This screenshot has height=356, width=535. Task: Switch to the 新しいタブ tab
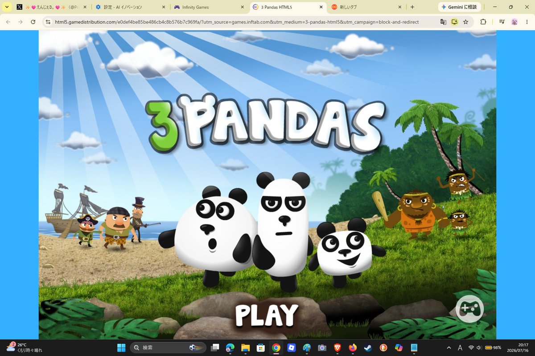pos(366,7)
